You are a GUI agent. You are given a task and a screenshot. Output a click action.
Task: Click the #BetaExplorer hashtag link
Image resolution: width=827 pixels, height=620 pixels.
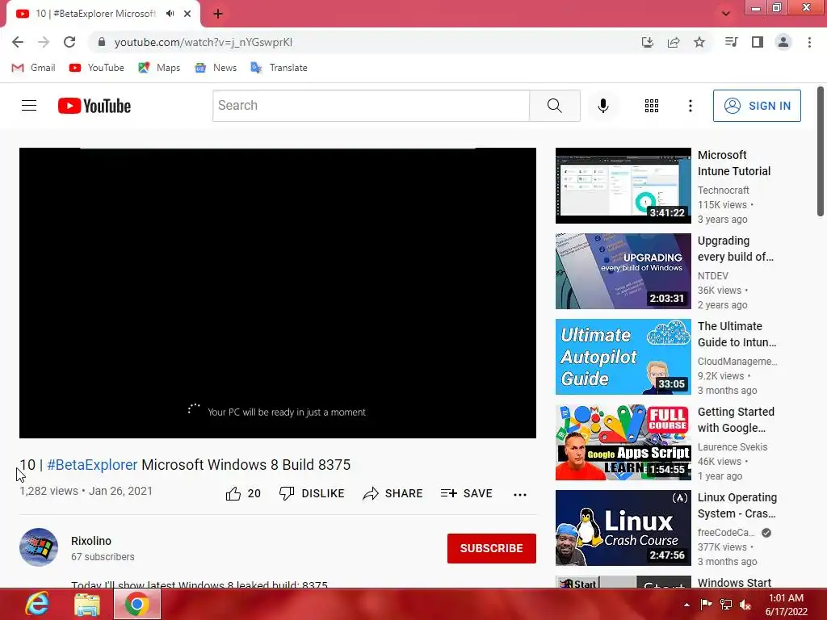(92, 464)
